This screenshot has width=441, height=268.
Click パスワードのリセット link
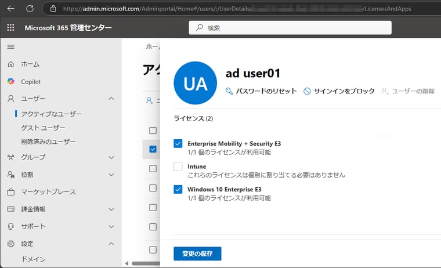click(266, 91)
